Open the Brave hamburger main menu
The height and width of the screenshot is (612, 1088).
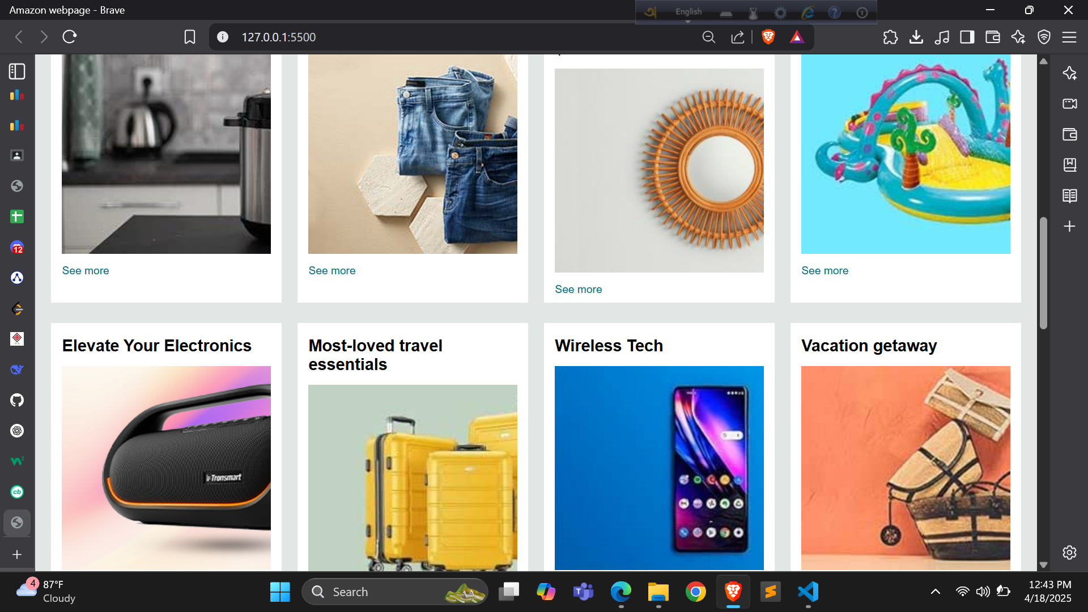[1069, 37]
